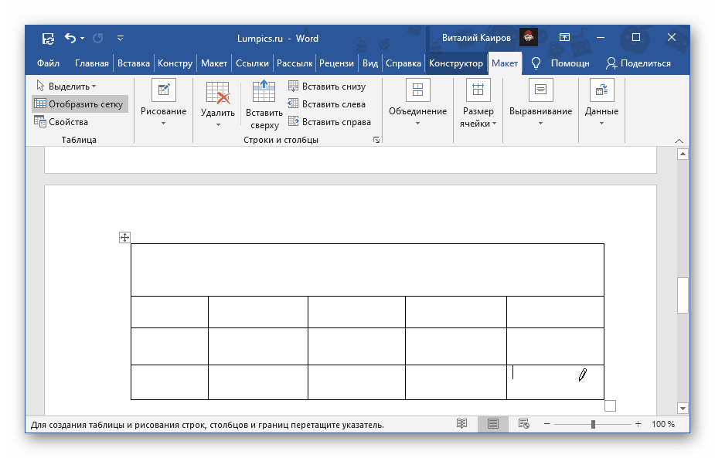Viewport: 715px width, 458px height.
Task: Open the Рецензи tab
Action: point(336,63)
